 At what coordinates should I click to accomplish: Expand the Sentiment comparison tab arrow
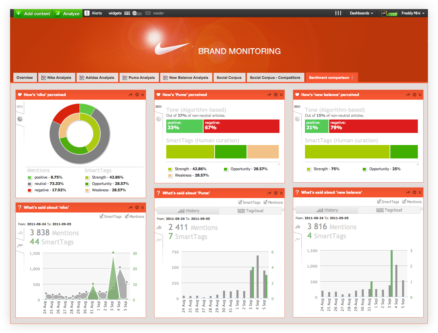[x=353, y=78]
